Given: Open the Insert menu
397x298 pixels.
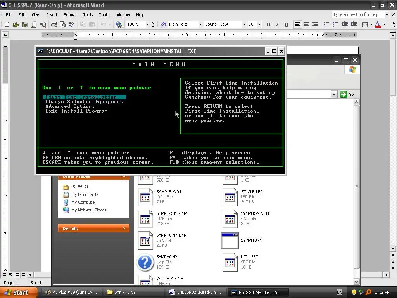Looking at the screenshot, I should click(x=52, y=15).
